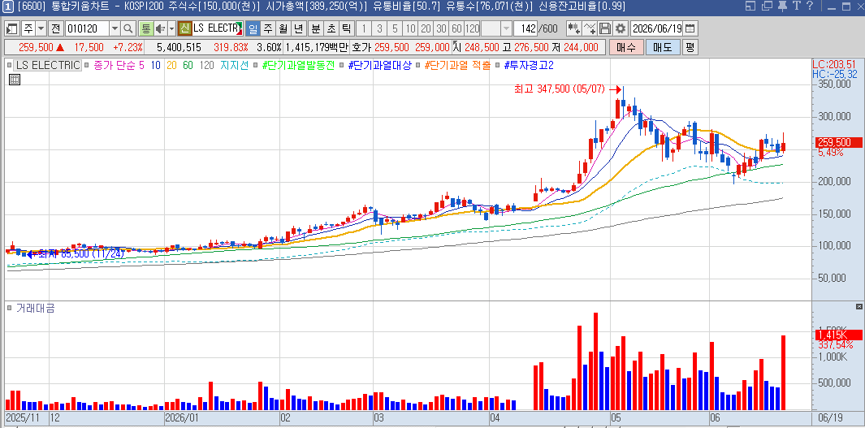This screenshot has width=865, height=428.
Task: Open stock code search magnifier
Action: coord(128,28)
